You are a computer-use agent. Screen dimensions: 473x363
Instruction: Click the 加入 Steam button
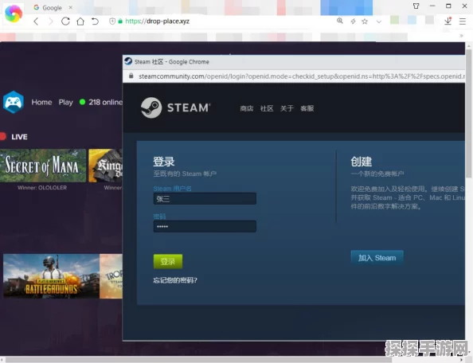pos(377,258)
